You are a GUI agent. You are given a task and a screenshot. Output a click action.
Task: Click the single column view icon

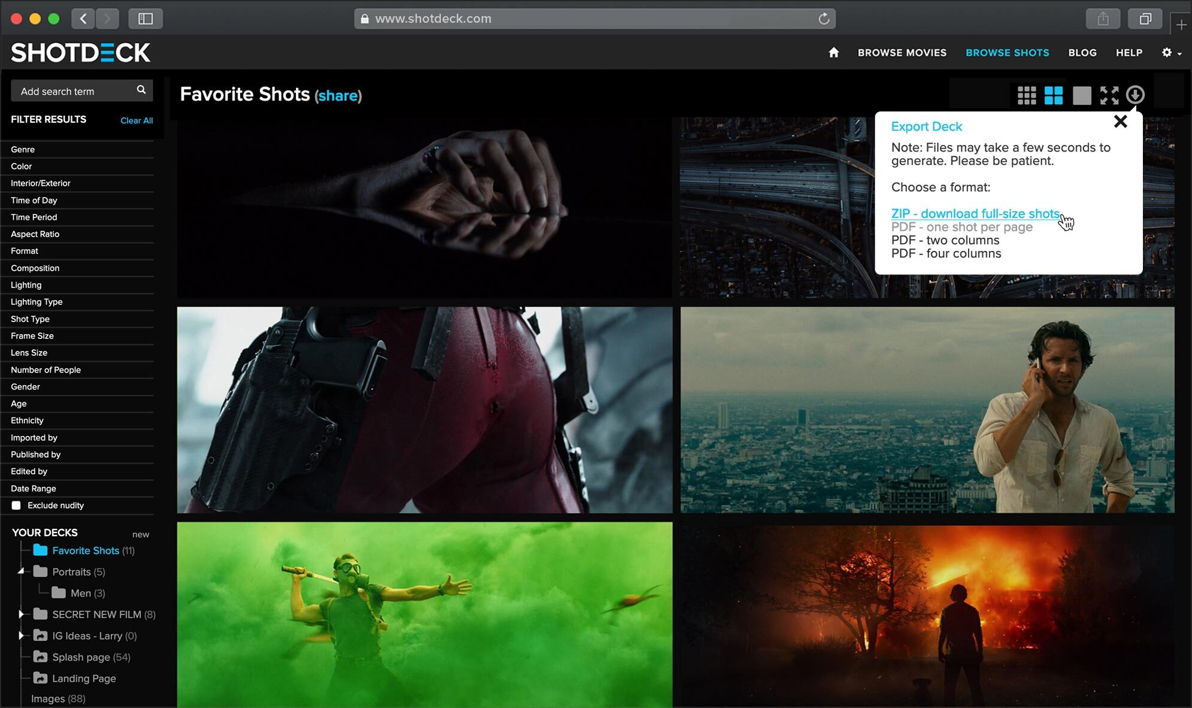(1082, 93)
